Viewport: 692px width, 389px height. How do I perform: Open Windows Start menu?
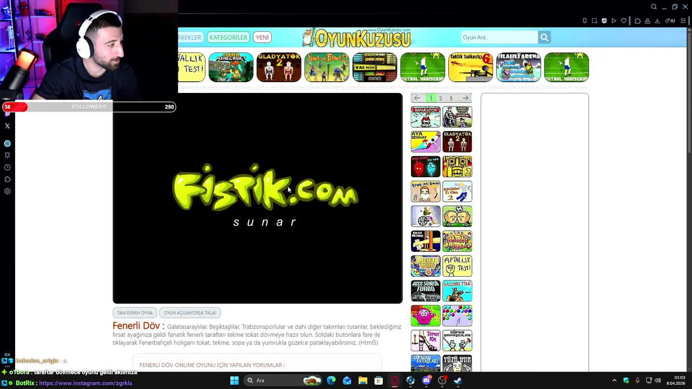tap(234, 380)
